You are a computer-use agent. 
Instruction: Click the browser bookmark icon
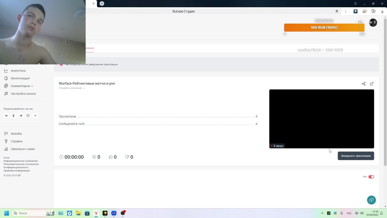click(337, 11)
